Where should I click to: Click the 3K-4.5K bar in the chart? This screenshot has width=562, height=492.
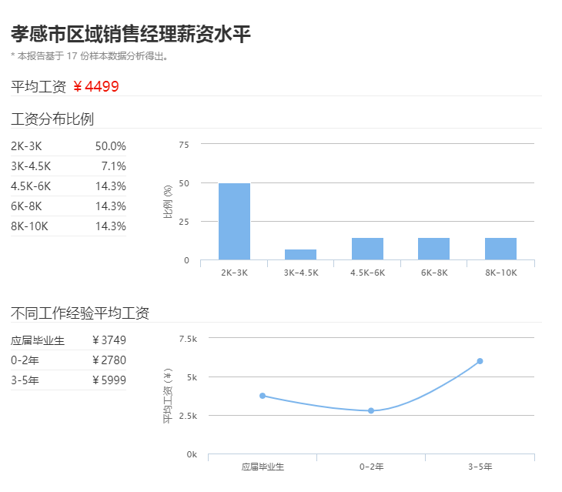[301, 254]
